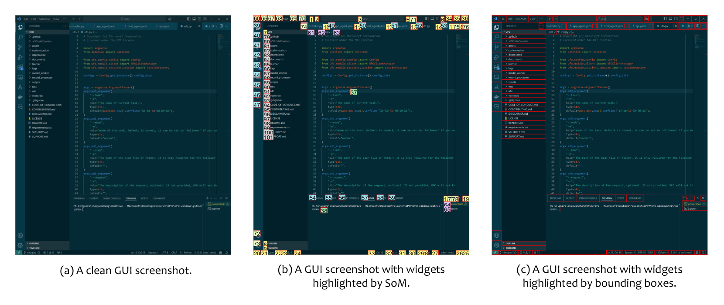Open Search view in leftmost window's activity bar

[x=20, y=38]
